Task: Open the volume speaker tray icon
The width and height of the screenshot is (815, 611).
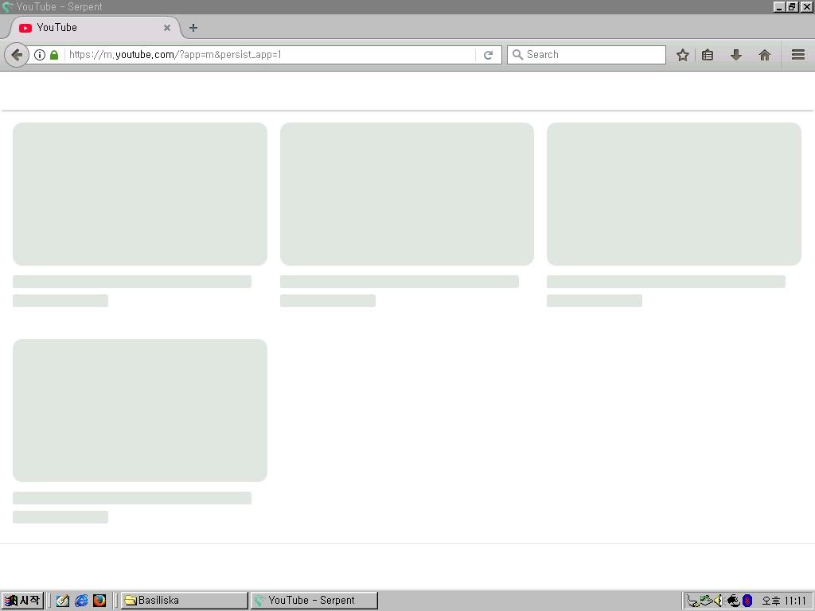Action: pyautogui.click(x=719, y=601)
